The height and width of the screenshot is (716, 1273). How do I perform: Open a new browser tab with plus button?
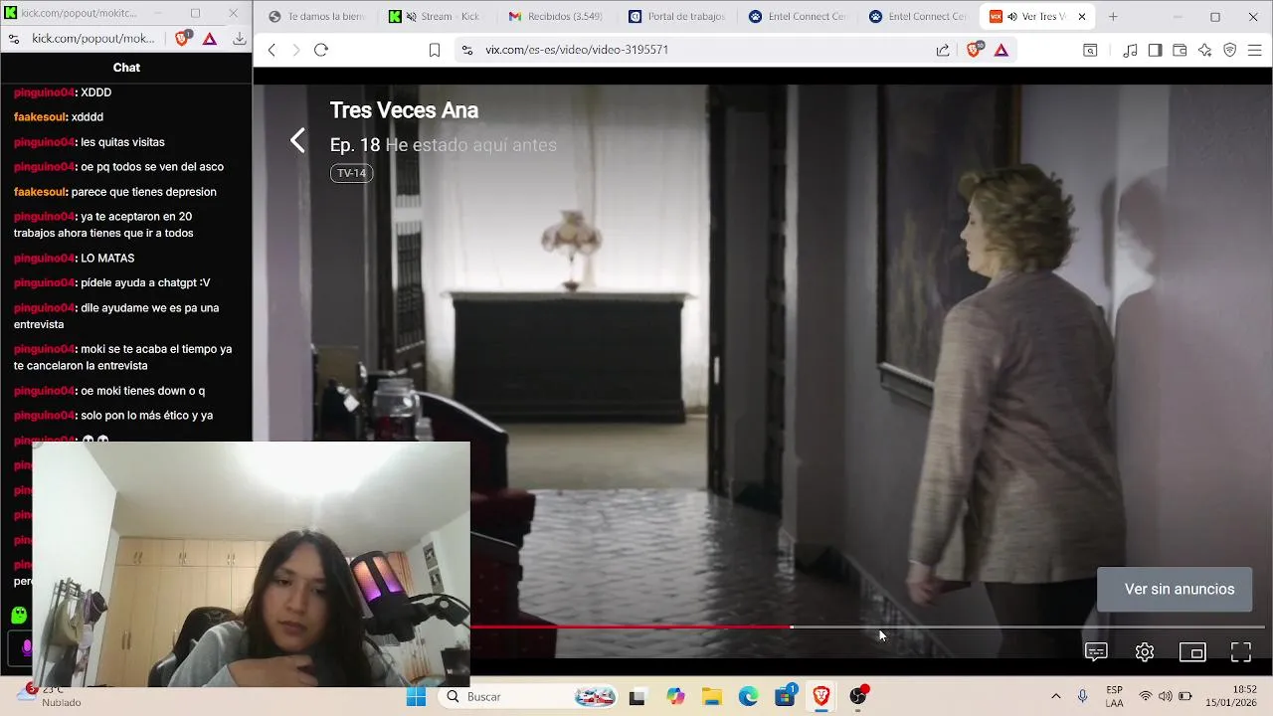click(1113, 16)
